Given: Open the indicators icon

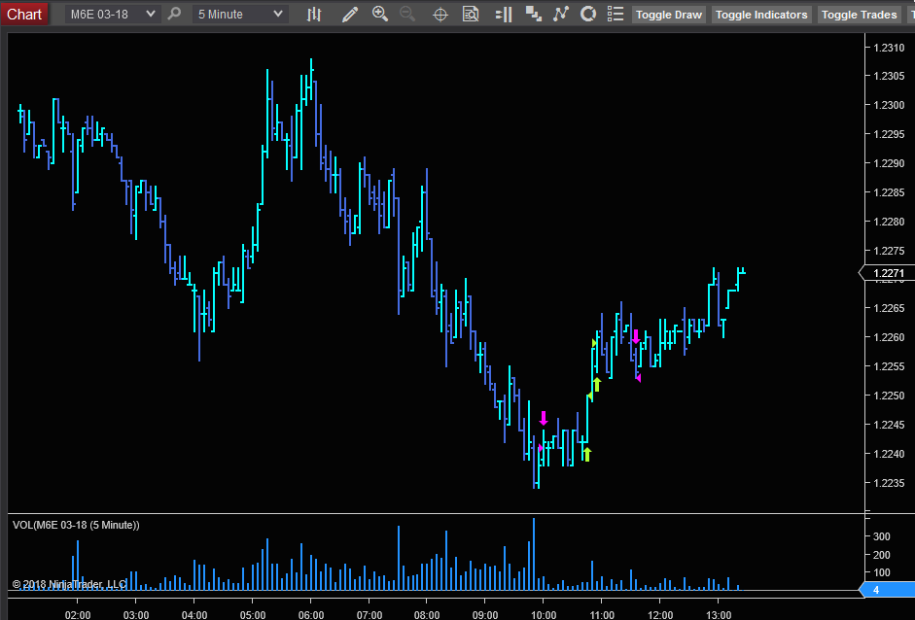Looking at the screenshot, I should (561, 14).
